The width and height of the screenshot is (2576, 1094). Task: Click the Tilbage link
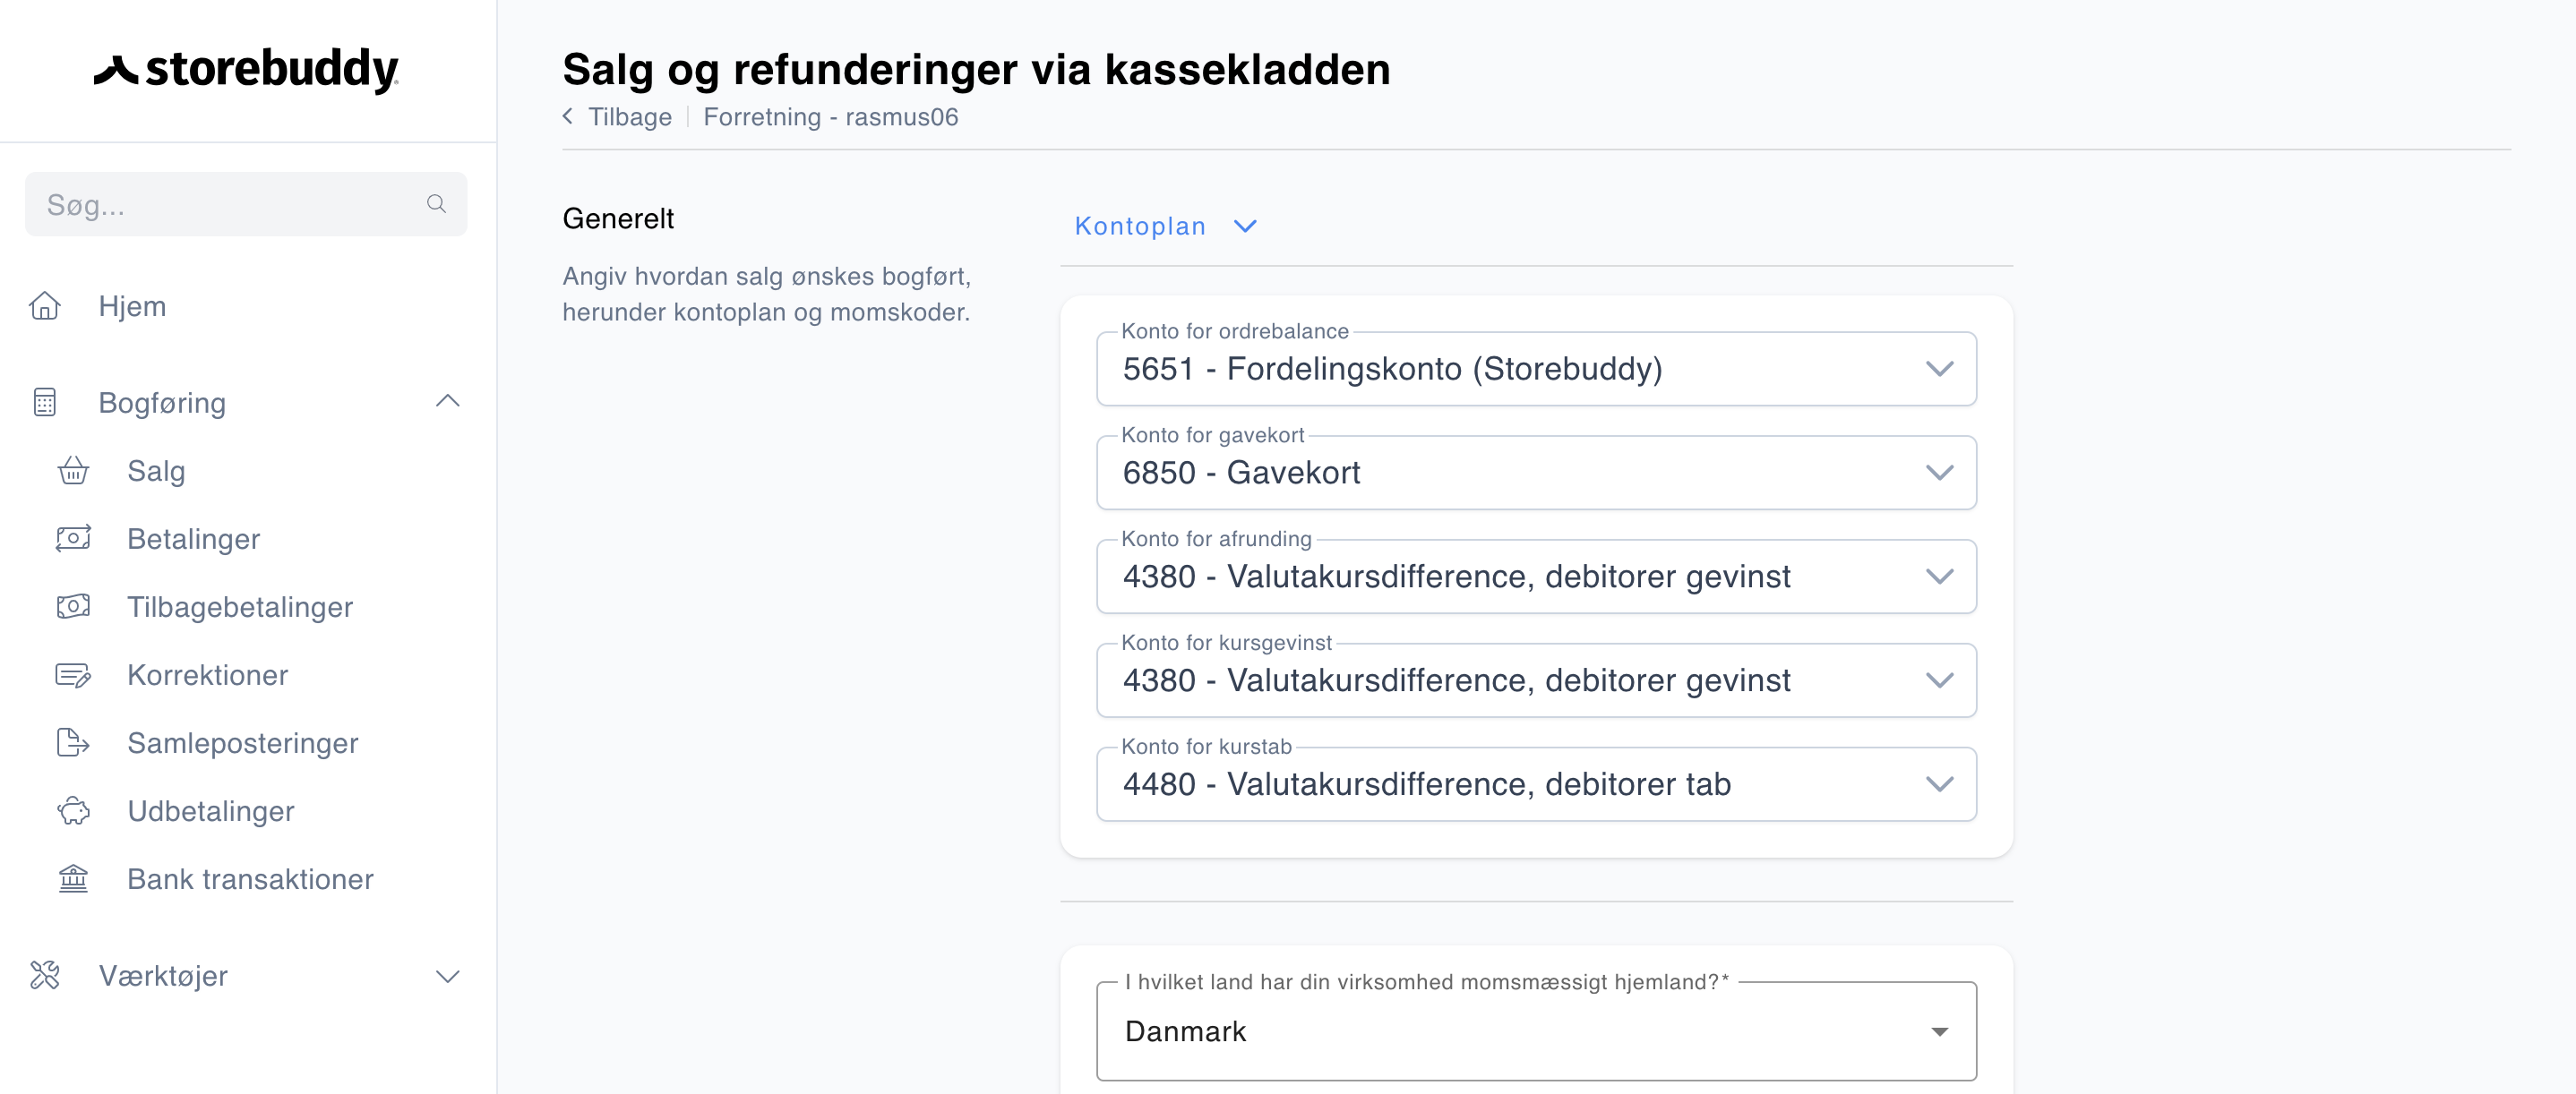pos(630,117)
